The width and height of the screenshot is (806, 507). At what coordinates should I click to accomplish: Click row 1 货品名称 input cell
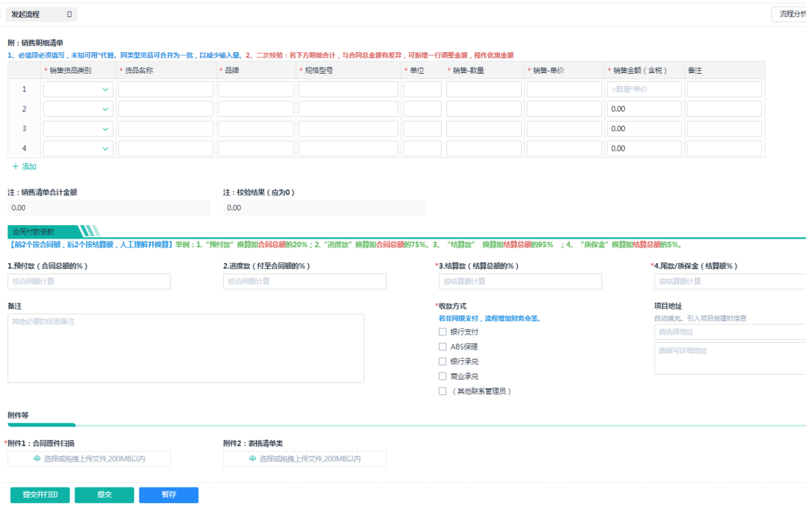click(x=166, y=89)
